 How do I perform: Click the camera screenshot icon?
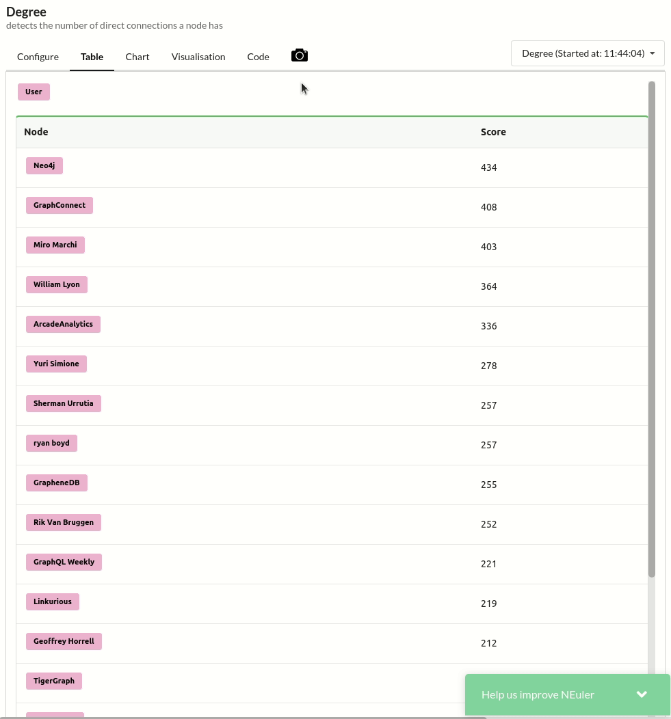(299, 55)
